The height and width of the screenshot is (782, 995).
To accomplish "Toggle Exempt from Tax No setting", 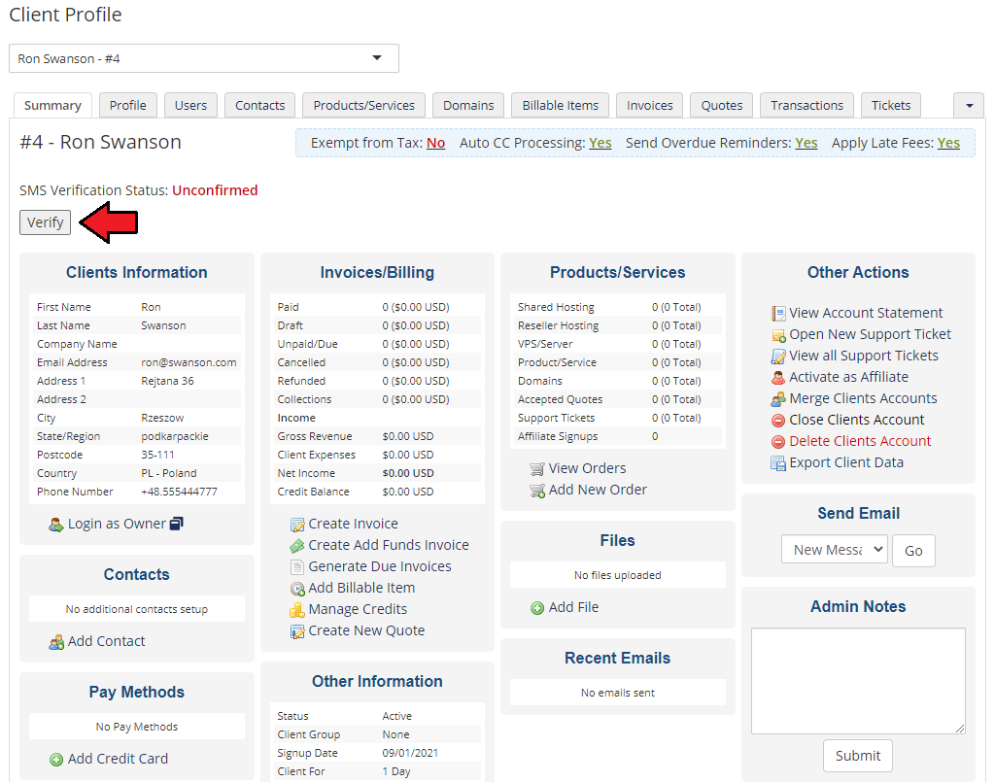I will pyautogui.click(x=435, y=143).
